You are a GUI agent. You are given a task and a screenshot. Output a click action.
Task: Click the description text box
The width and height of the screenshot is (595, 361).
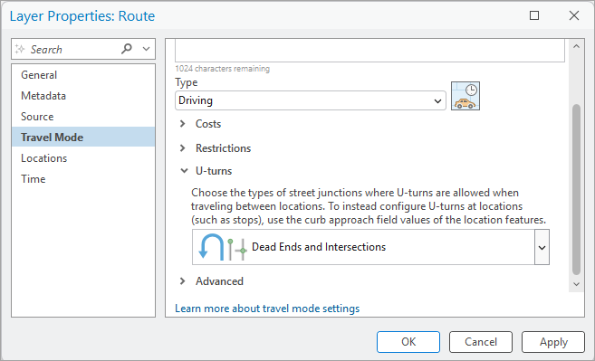pyautogui.click(x=369, y=51)
